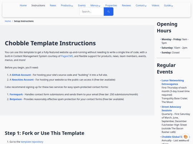Expand the Contact dropdown menu

[x=141, y=5]
